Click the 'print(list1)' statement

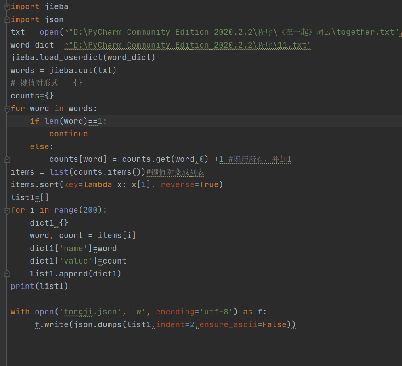[x=39, y=286]
